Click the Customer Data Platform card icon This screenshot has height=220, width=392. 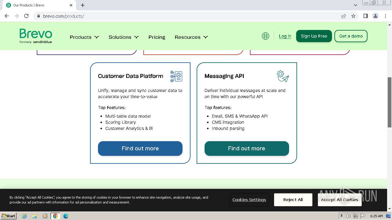[x=176, y=76]
